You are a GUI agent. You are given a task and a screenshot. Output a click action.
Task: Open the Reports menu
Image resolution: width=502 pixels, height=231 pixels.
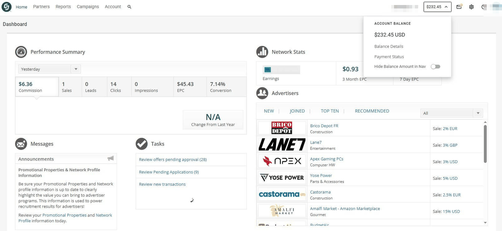coord(63,7)
